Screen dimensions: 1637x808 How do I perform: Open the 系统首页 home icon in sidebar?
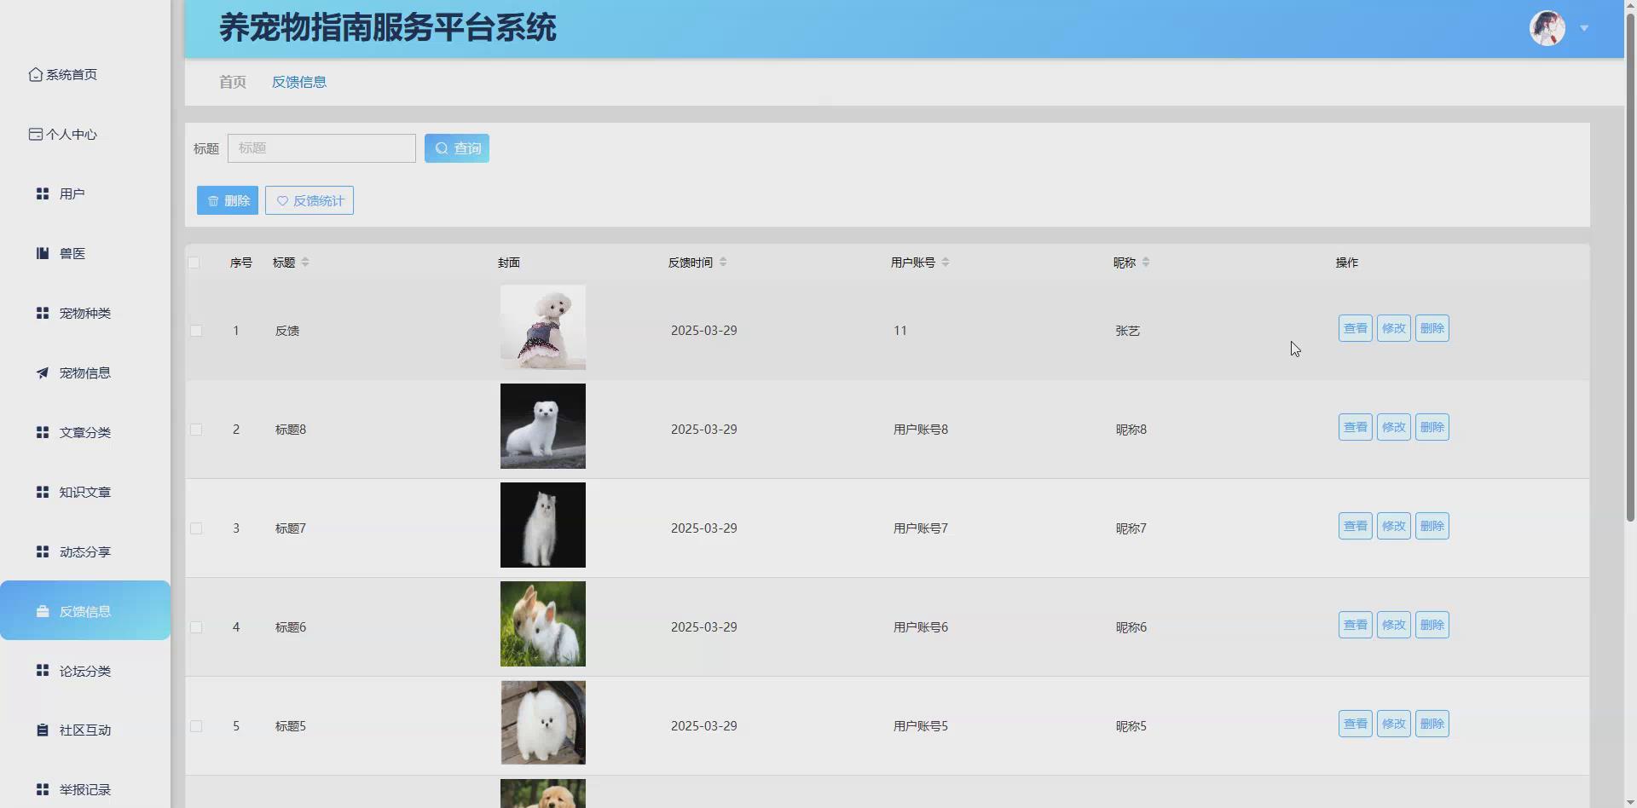point(35,74)
